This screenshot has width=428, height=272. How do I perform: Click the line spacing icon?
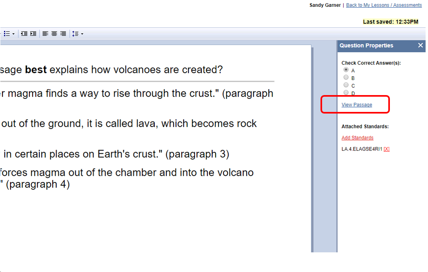[75, 34]
